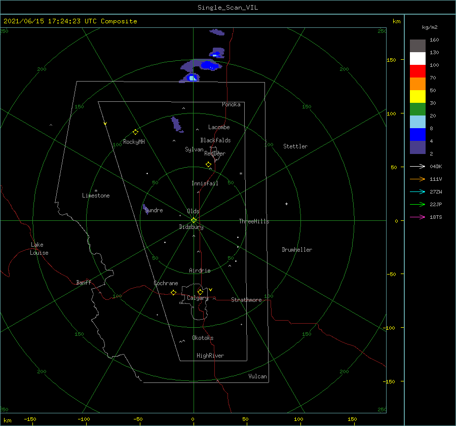Click the white 130 legend color swatch

[417, 58]
